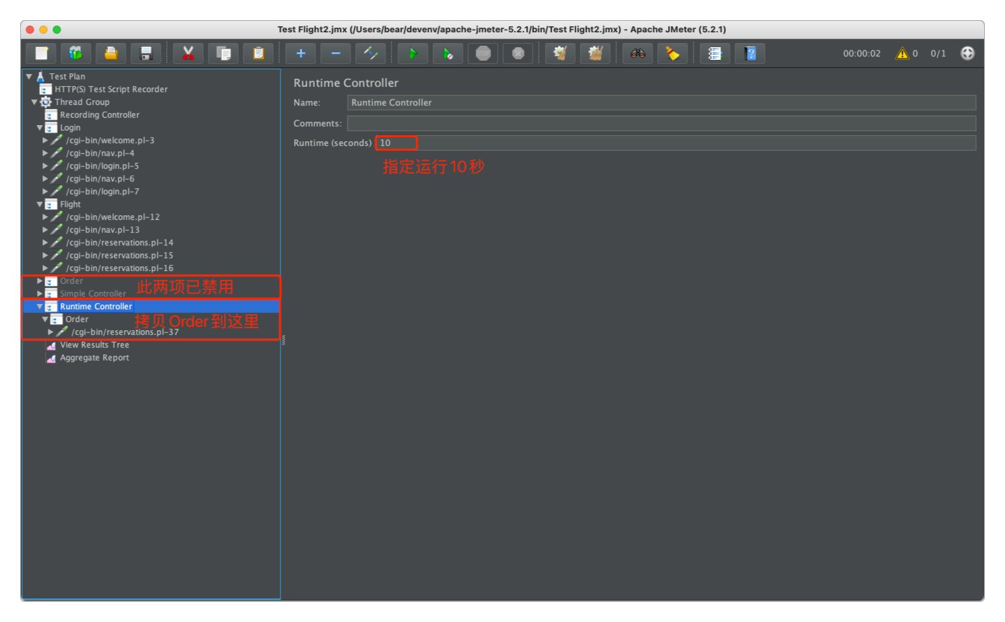Open the Function Helper dialog icon
Image resolution: width=1005 pixels, height=622 pixels.
[x=715, y=53]
